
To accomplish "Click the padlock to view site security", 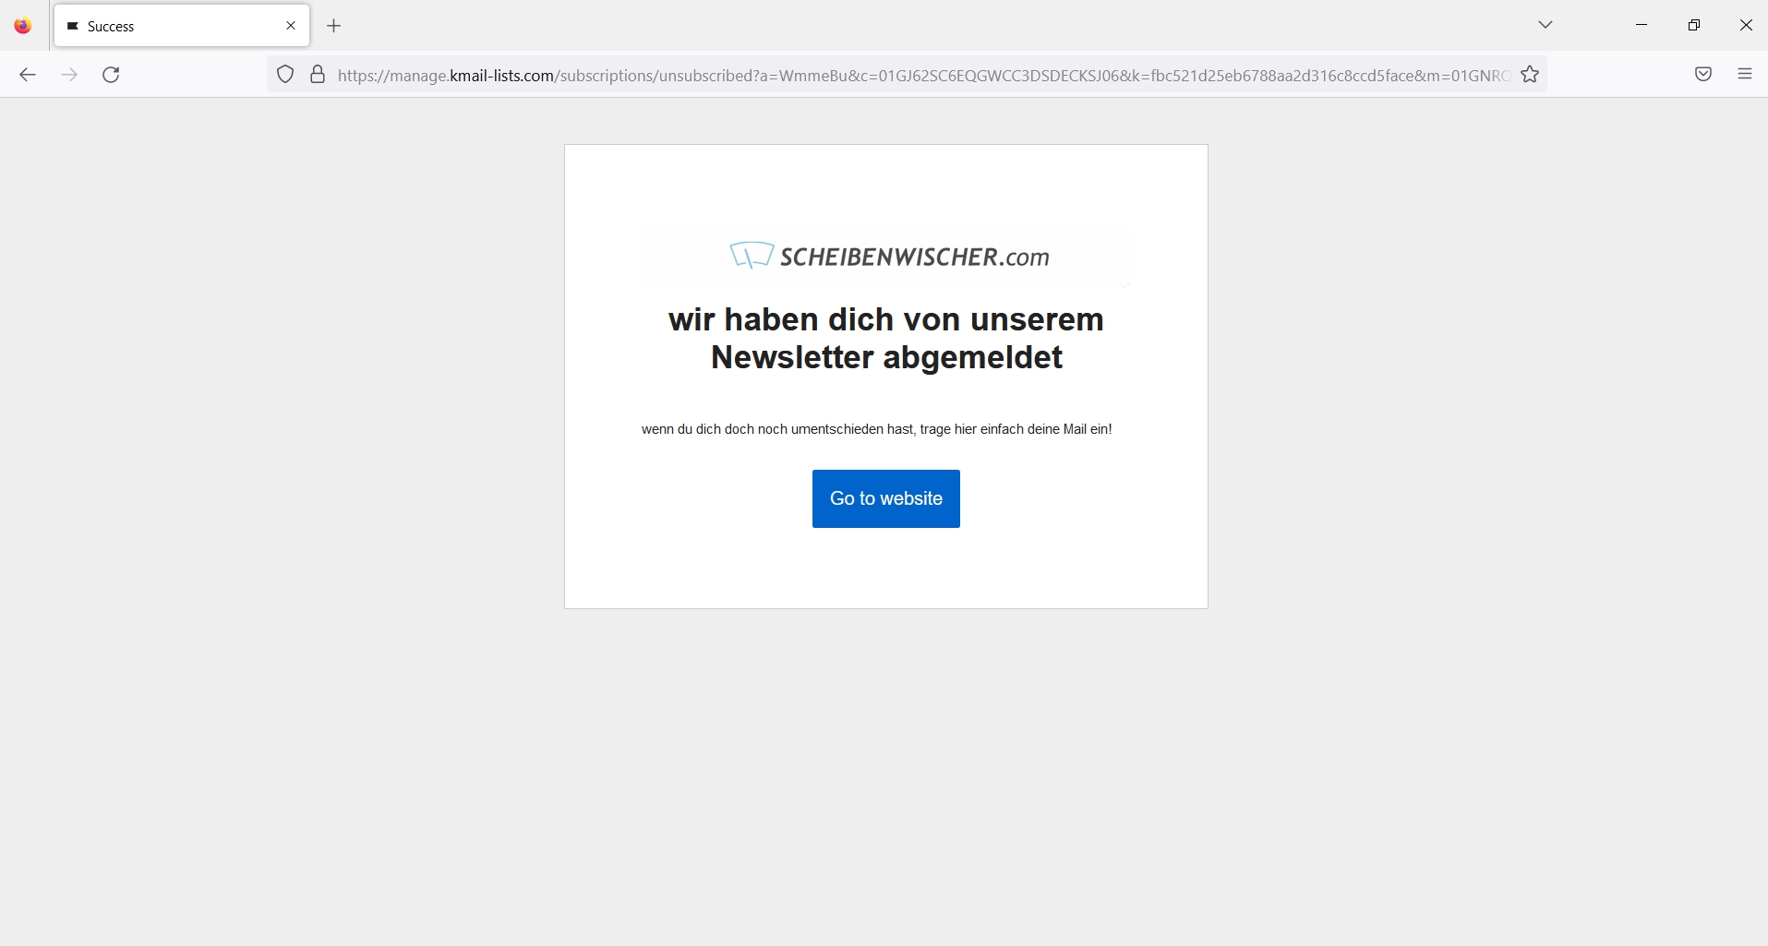I will [x=318, y=75].
